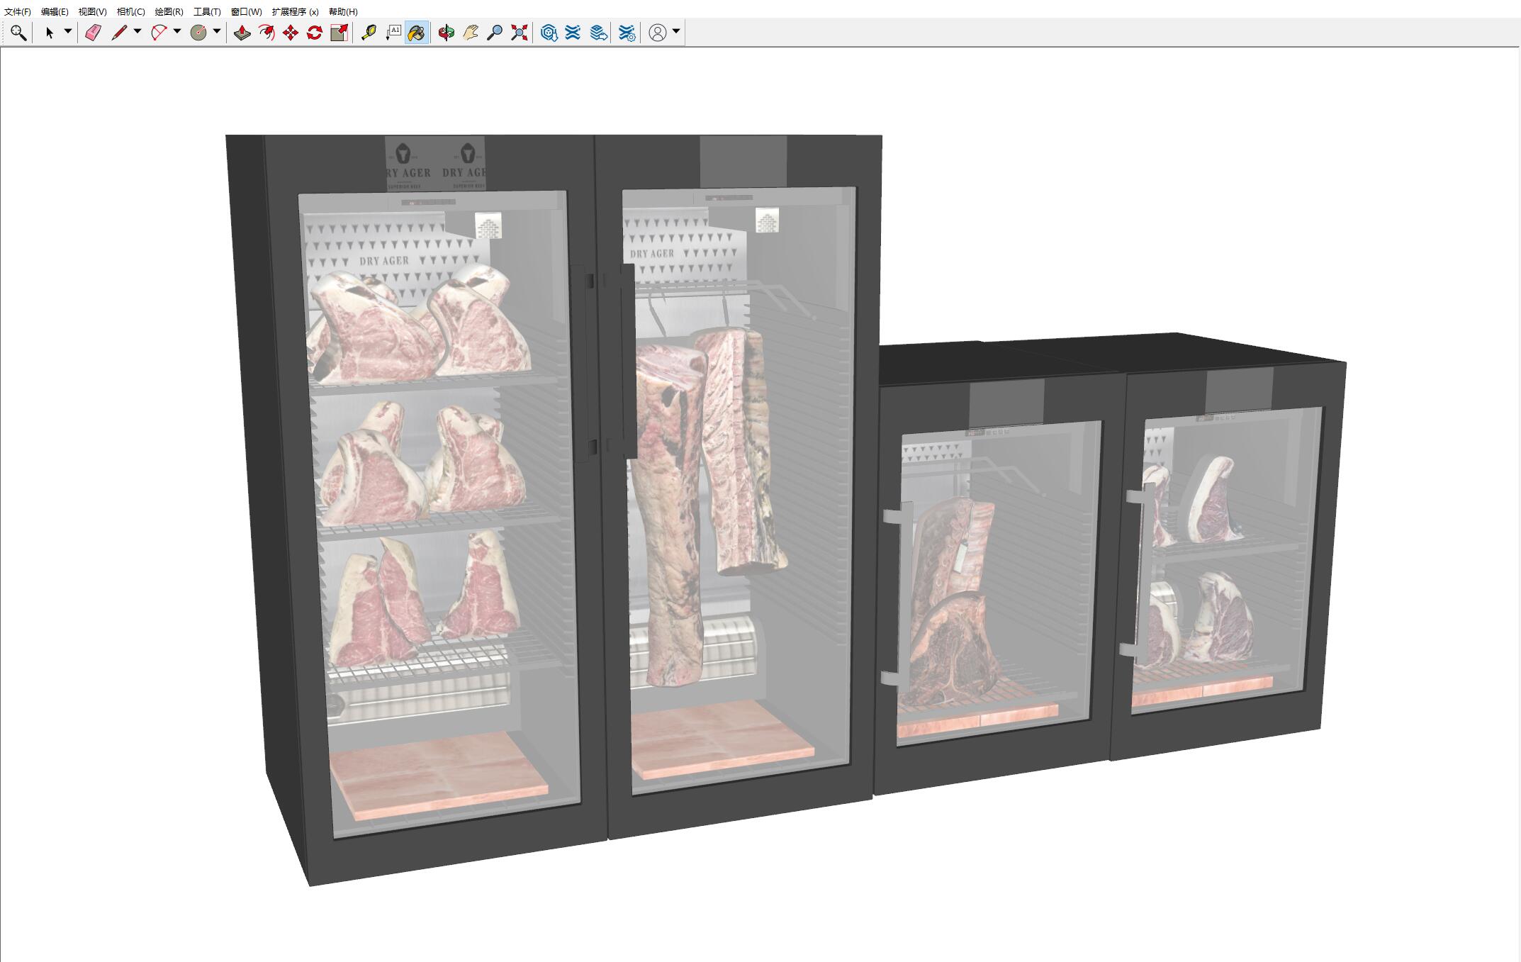Choose the Pan hand tool
The height and width of the screenshot is (962, 1521).
click(471, 33)
